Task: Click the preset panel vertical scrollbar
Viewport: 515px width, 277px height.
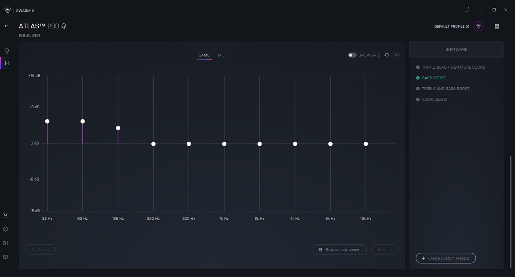Action: tap(511, 211)
